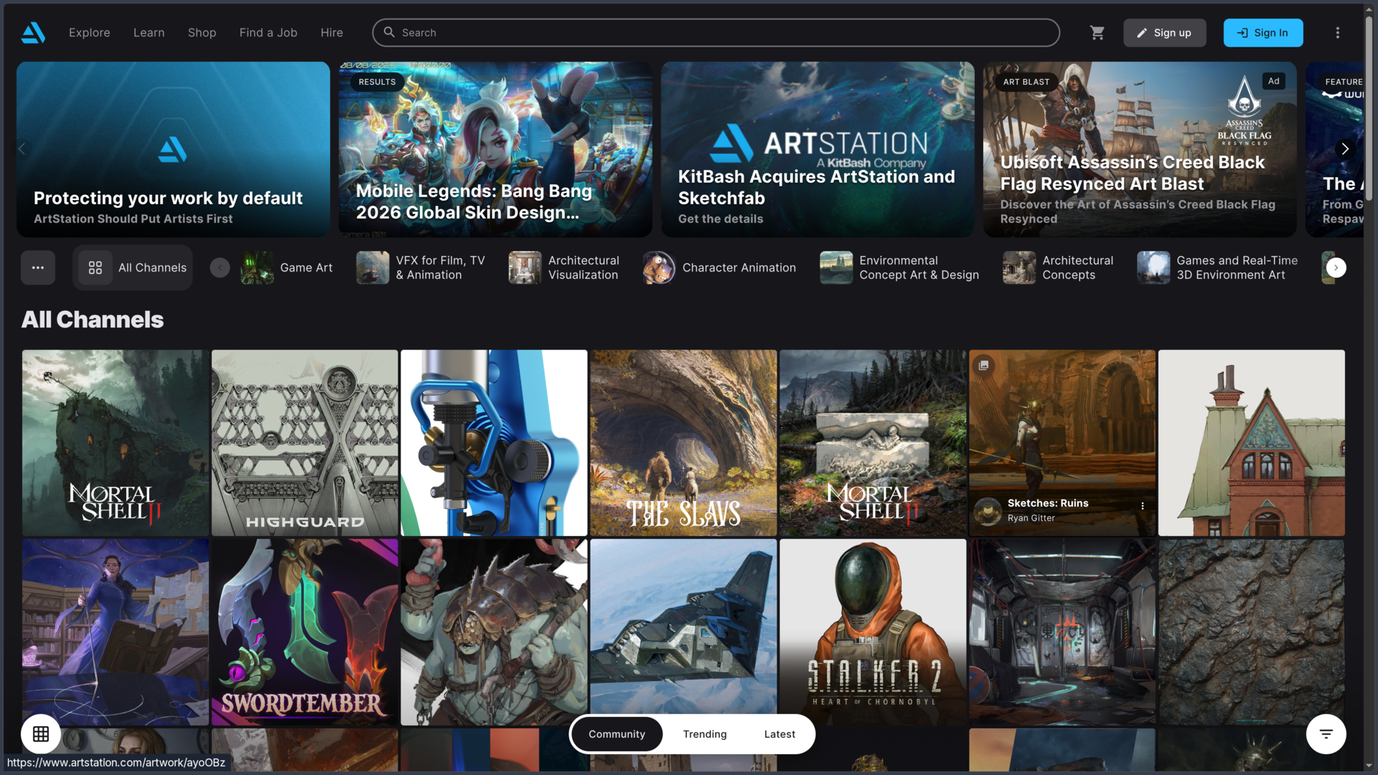1378x775 pixels.
Task: Select VFX for Film, TV & Animation channel
Action: coord(421,268)
